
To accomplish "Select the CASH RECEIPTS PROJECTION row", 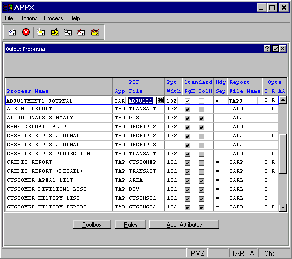I will click(x=142, y=154).
